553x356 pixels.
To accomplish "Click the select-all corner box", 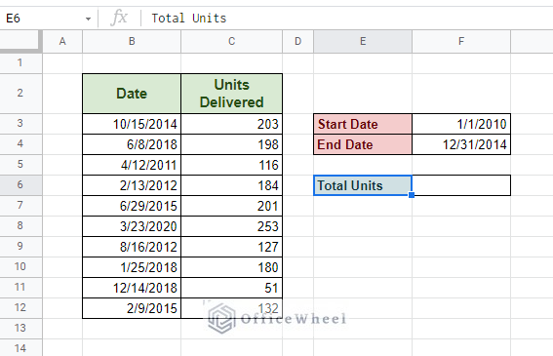I will (x=20, y=42).
